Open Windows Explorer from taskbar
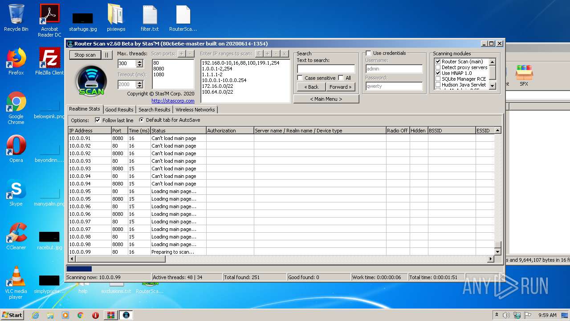 (x=50, y=315)
